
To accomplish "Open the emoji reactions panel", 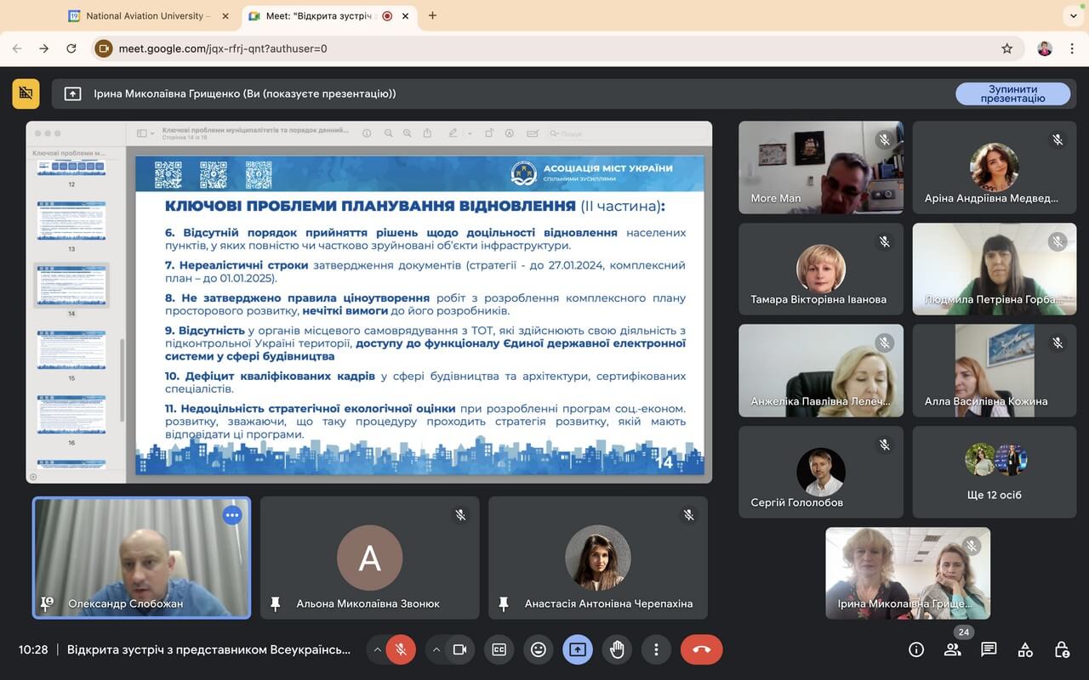I will click(x=538, y=649).
